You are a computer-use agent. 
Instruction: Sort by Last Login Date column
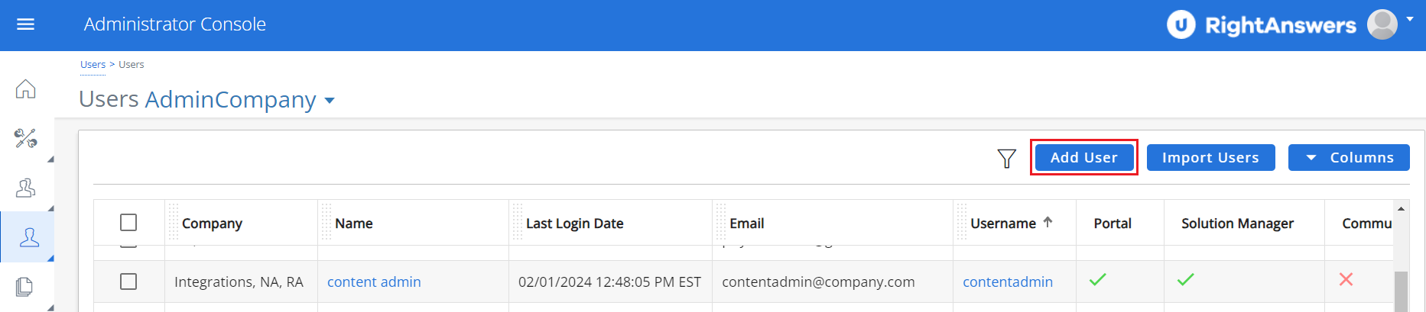pos(574,224)
